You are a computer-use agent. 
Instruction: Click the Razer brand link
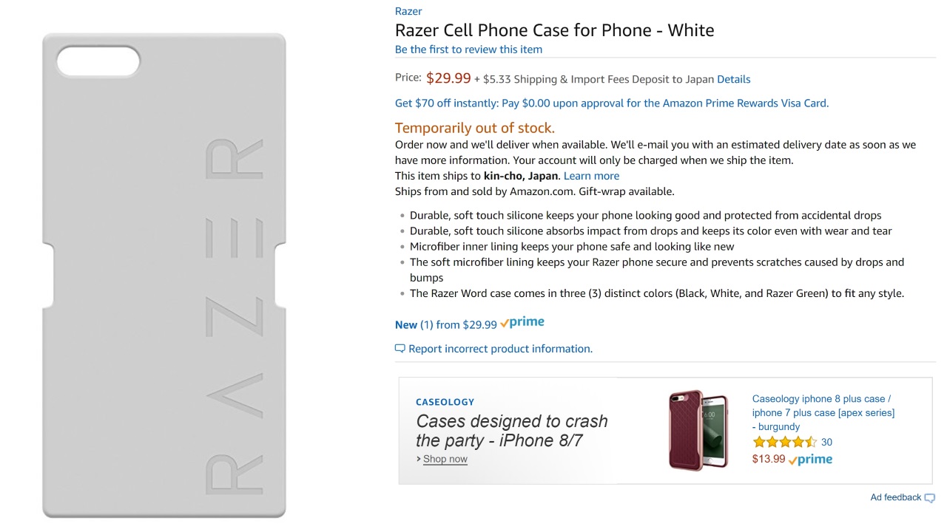408,11
